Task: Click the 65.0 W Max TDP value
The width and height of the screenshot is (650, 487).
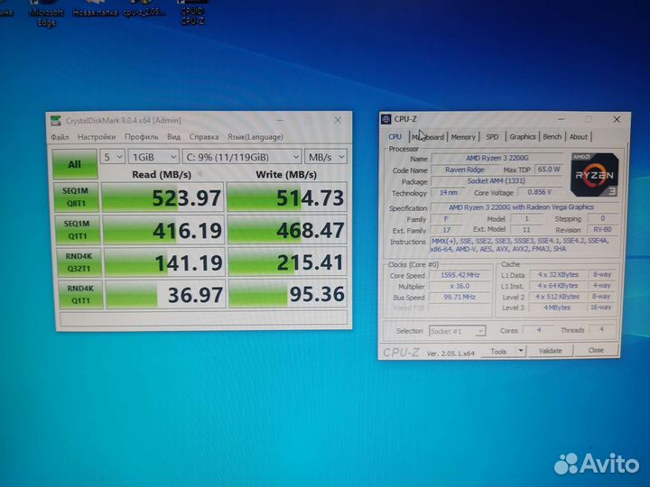Action: (x=549, y=170)
